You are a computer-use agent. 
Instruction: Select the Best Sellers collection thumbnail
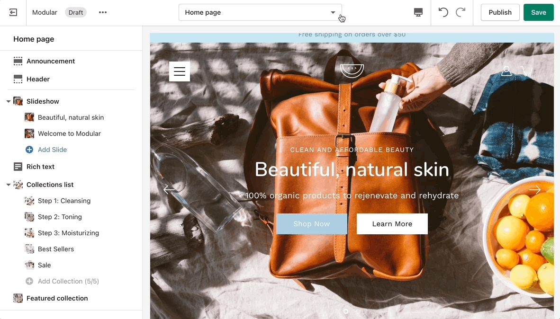[29, 249]
